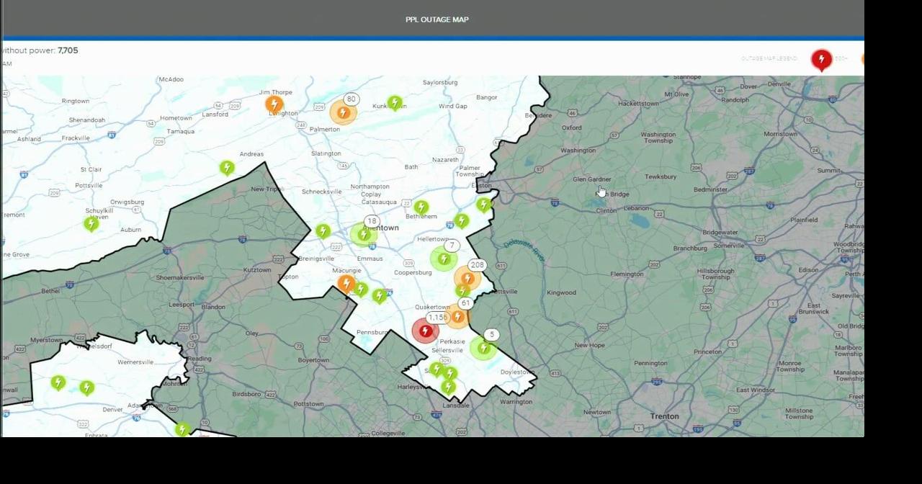Click the Kutztown label on the map

tap(257, 270)
